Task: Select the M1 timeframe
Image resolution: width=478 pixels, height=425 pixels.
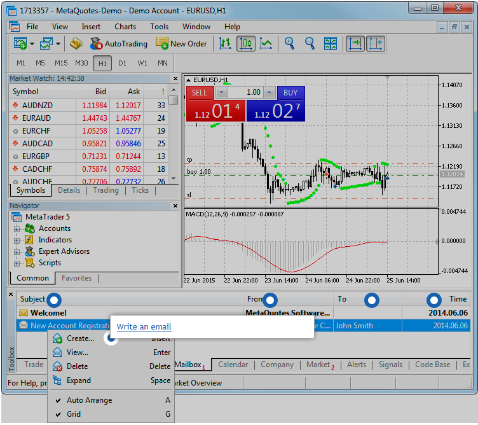Action: (x=21, y=63)
